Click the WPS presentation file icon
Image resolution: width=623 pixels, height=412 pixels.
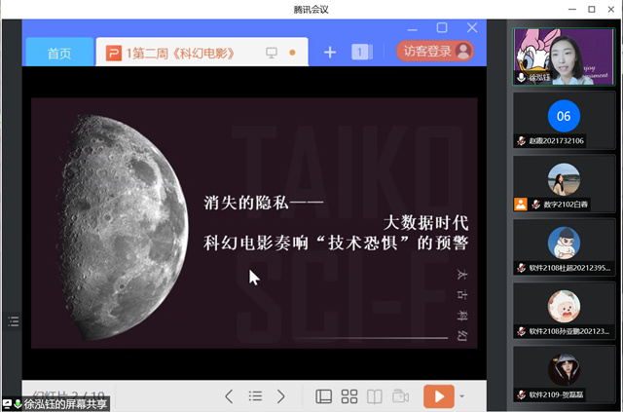[x=114, y=53]
